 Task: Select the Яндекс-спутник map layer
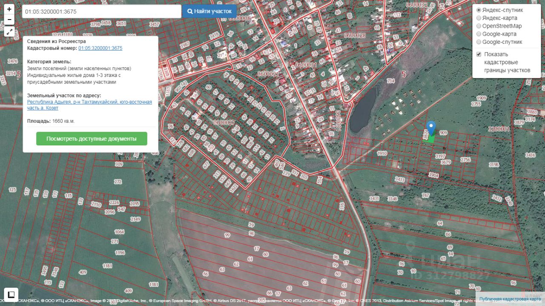pos(479,10)
